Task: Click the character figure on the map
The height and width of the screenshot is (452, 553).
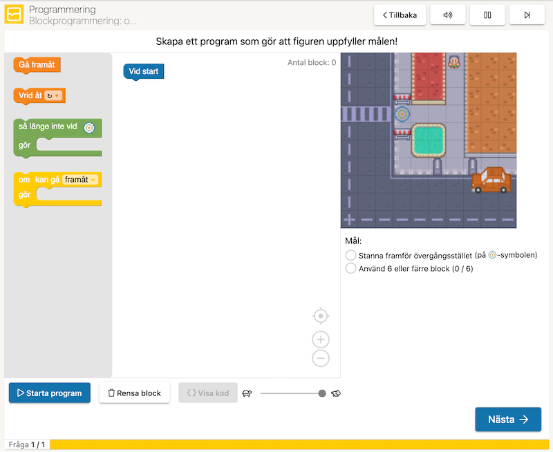Action: click(454, 62)
